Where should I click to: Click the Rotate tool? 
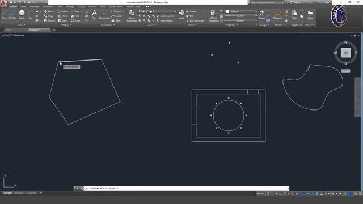63,11
